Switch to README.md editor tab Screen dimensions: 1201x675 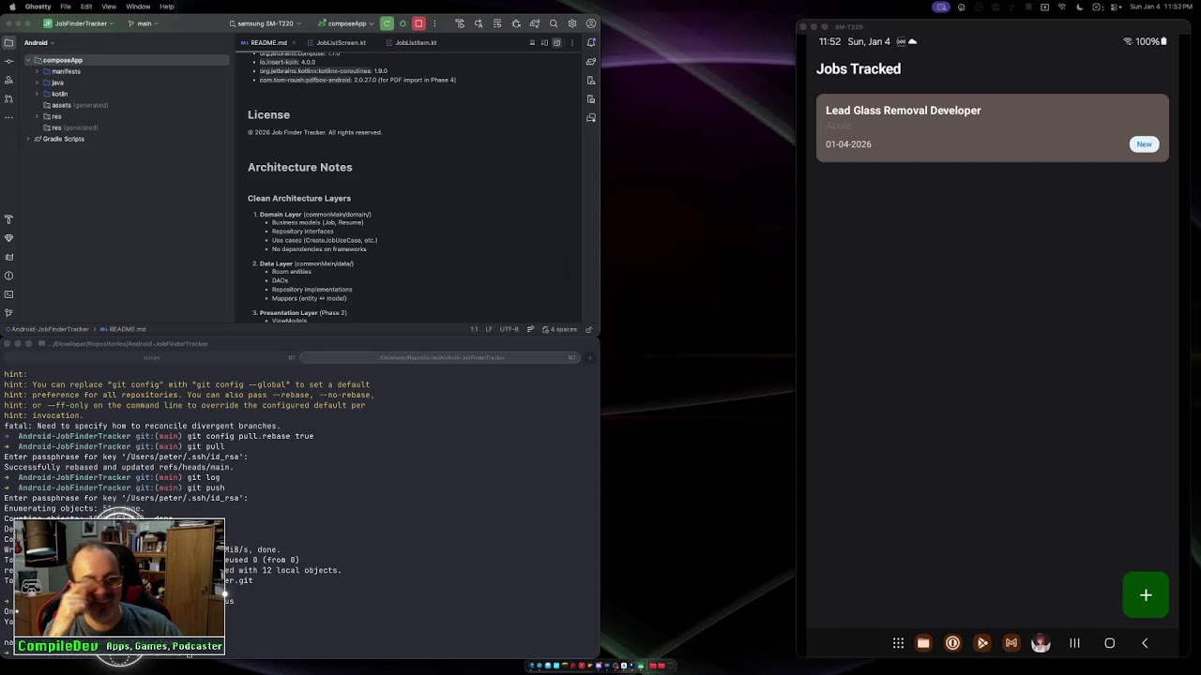268,42
